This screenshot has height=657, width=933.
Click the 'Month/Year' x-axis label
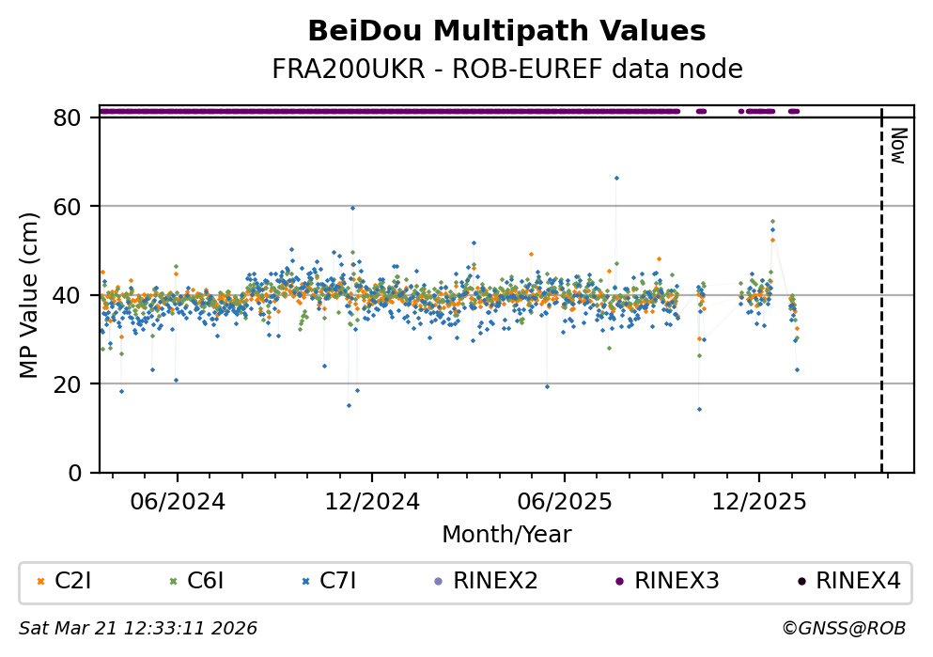pos(506,535)
